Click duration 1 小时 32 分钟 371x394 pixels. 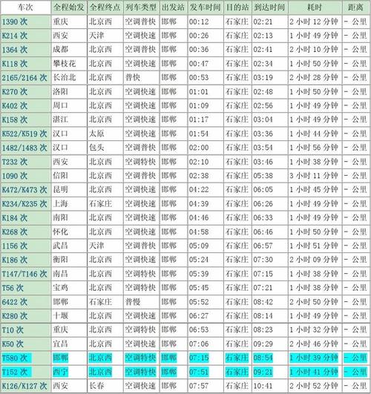(x=314, y=329)
